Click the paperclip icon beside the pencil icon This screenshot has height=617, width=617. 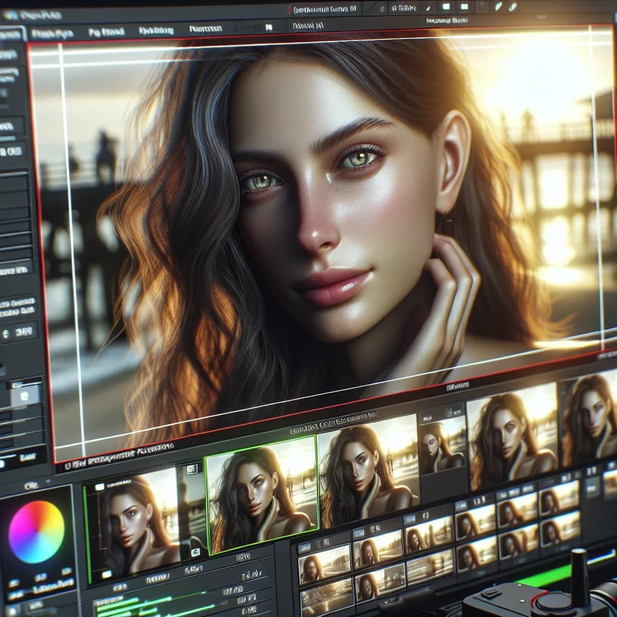512,7
